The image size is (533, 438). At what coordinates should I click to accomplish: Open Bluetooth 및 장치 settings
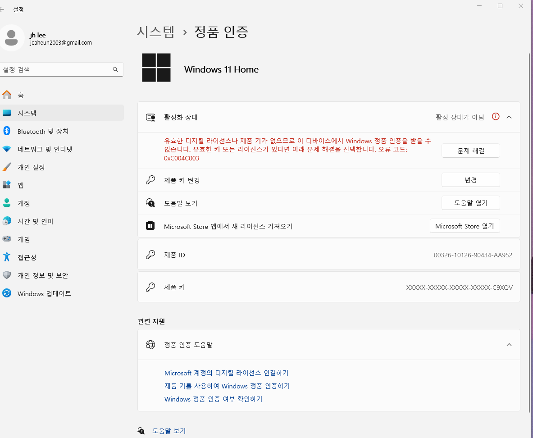coord(62,131)
